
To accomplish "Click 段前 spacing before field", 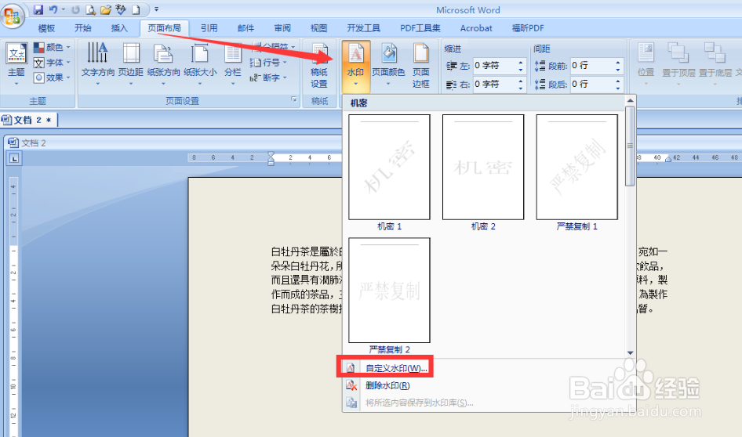I will click(x=592, y=66).
